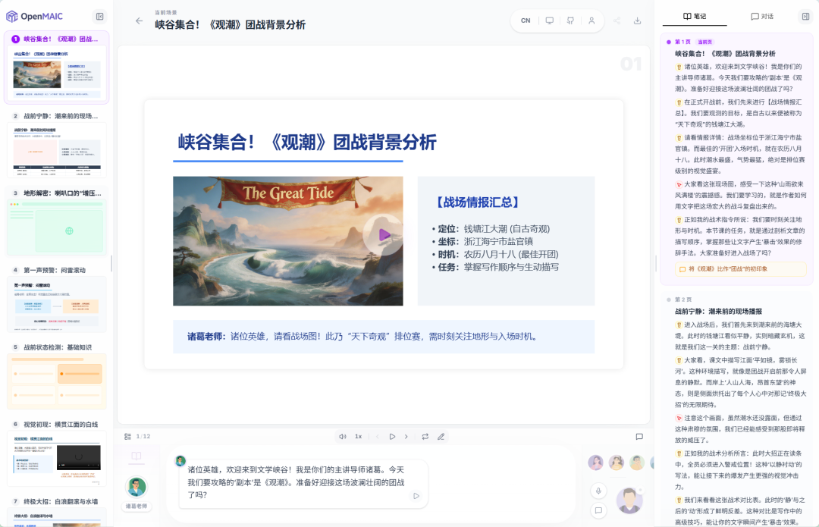The image size is (819, 527).
Task: Open slide 4 闷雷滚动 thumbnail in the sidebar
Action: tap(57, 303)
